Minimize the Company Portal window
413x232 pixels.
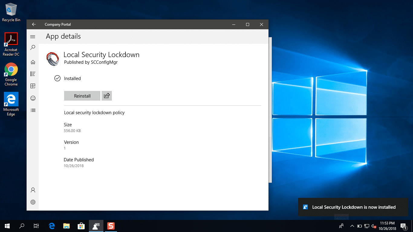pos(234,24)
